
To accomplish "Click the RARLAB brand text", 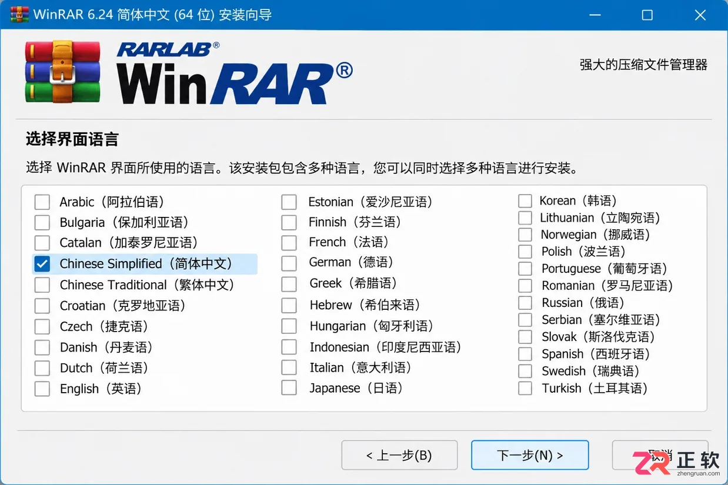I will (x=168, y=49).
